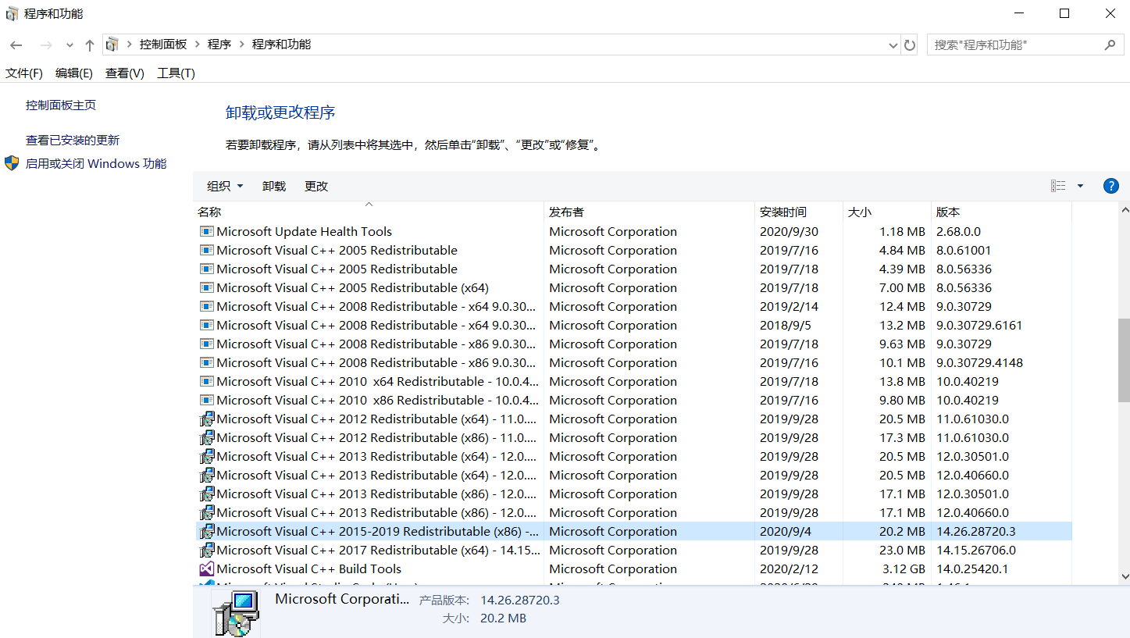
Task: Click the up-one-level arrow icon
Action: pos(89,45)
